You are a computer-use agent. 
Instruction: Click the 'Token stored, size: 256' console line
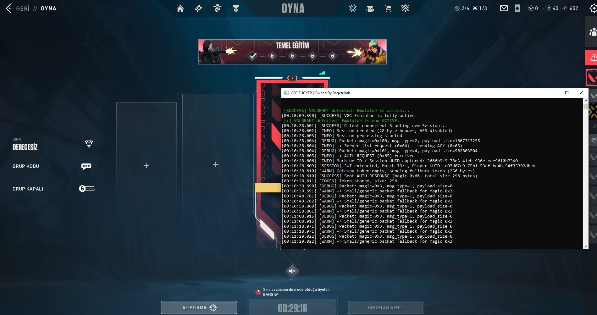339,181
